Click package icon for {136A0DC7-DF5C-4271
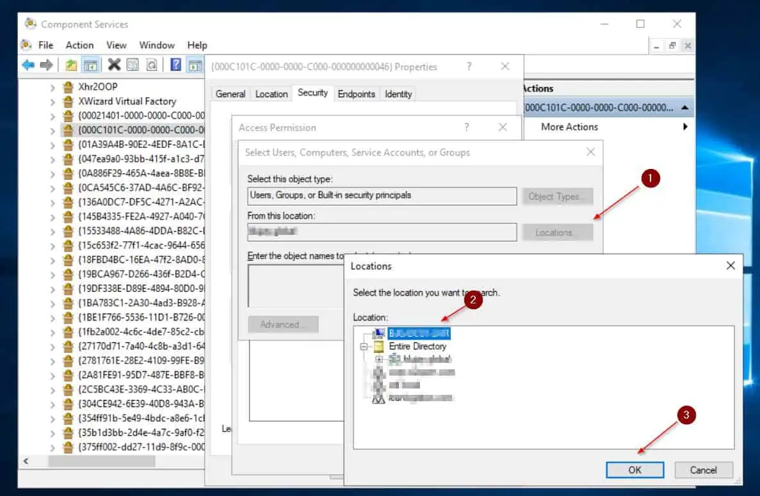760x496 pixels. point(69,202)
